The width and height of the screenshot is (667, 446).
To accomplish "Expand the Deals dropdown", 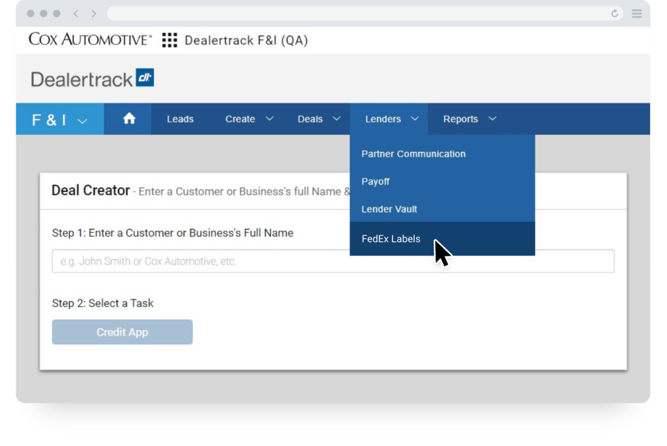I will pos(318,119).
